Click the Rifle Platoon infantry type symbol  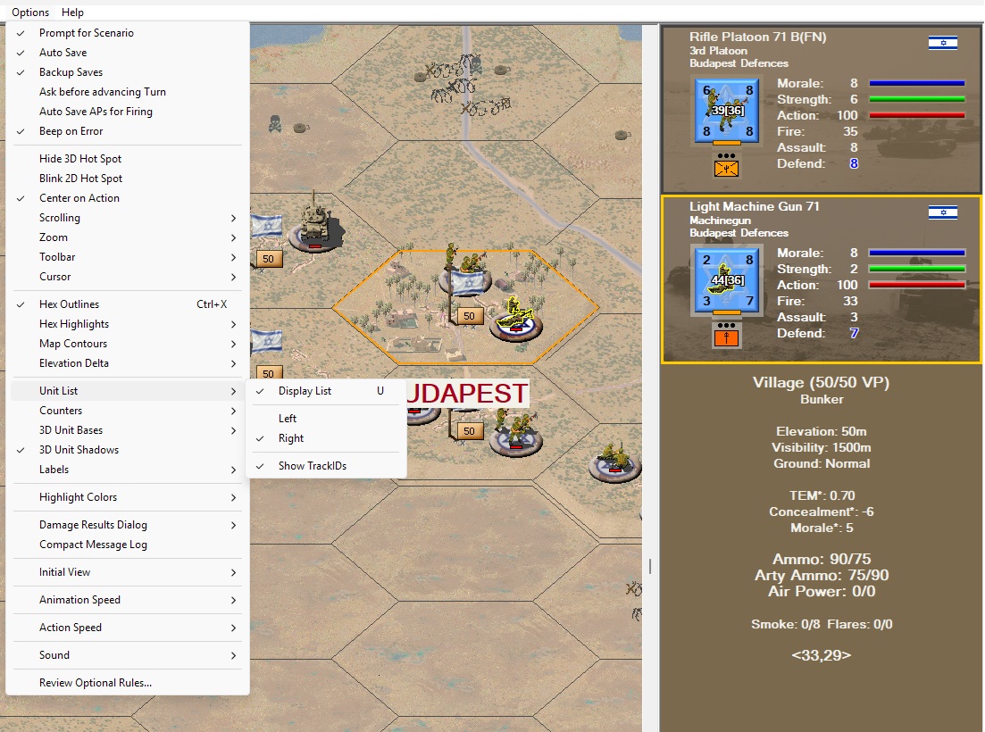[x=726, y=168]
